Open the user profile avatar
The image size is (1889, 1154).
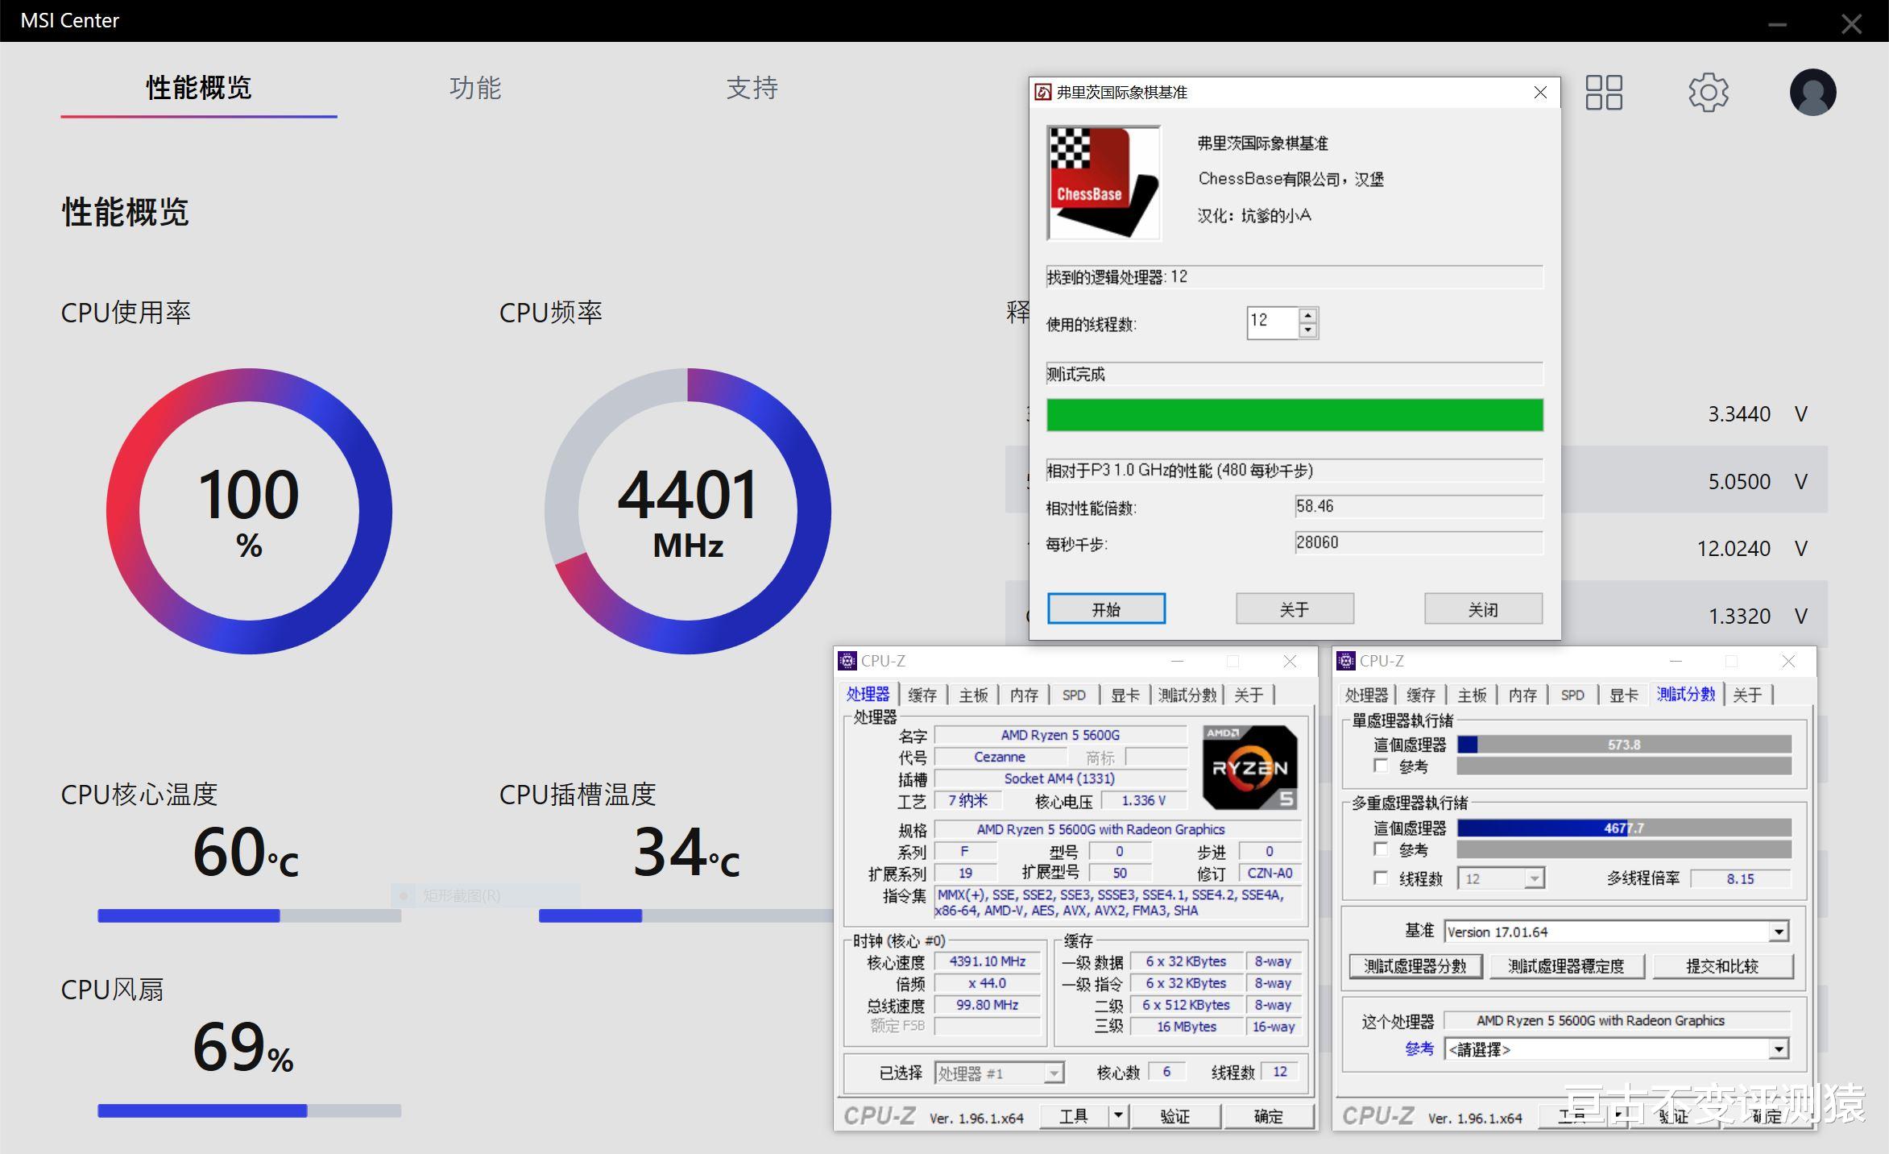1812,92
